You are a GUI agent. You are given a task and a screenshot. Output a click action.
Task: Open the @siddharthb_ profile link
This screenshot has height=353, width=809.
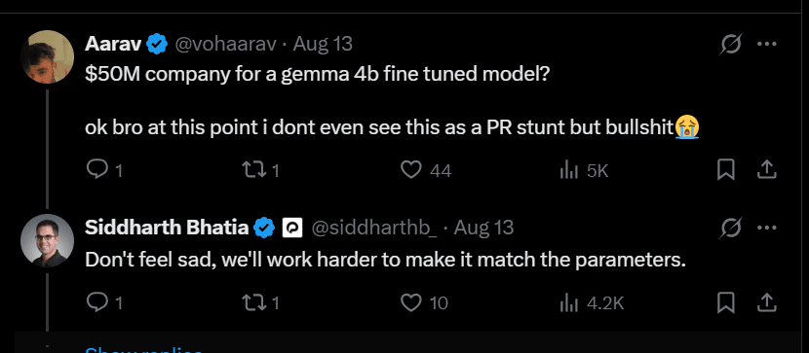374,228
